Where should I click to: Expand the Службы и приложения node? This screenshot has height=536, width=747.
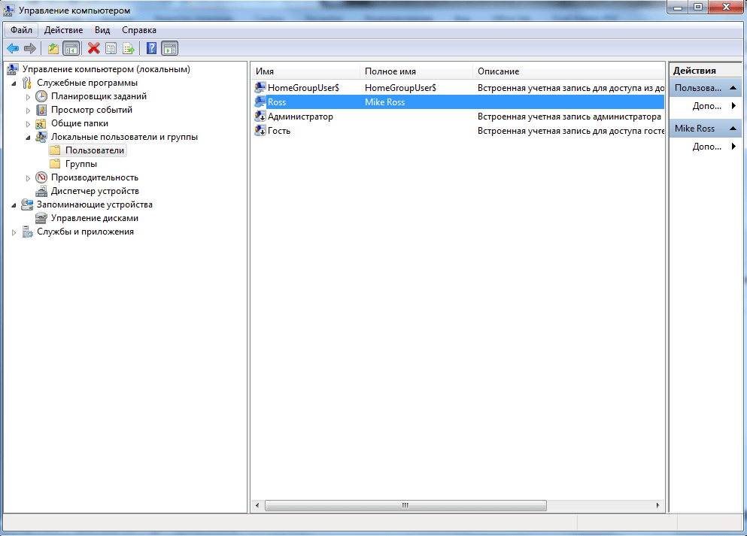click(x=14, y=232)
